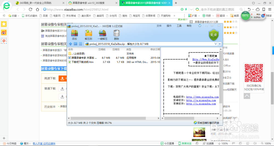
Task: Sort by the 修改日期 column header
Action: pyautogui.click(x=155, y=49)
